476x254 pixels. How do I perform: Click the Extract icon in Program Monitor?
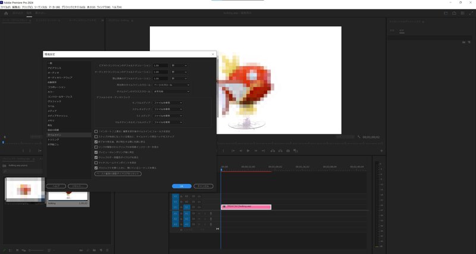coord(280,151)
